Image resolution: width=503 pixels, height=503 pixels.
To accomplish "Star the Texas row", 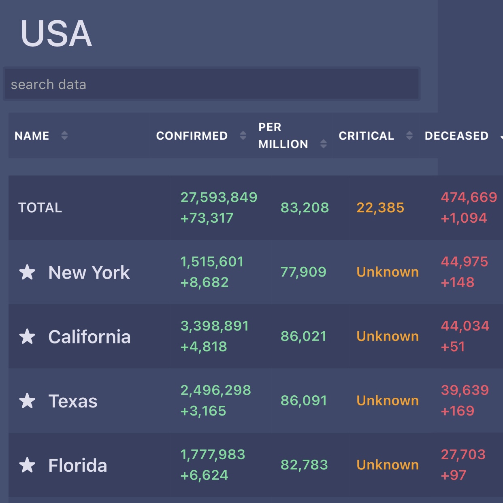I will 27,401.
